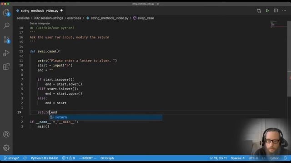
Task: Click the Ln 19, Col 11 indicator
Action: coord(218,158)
